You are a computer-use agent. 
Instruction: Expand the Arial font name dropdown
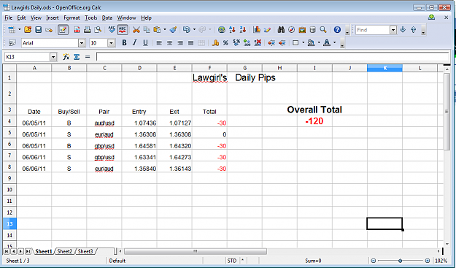(x=82, y=43)
